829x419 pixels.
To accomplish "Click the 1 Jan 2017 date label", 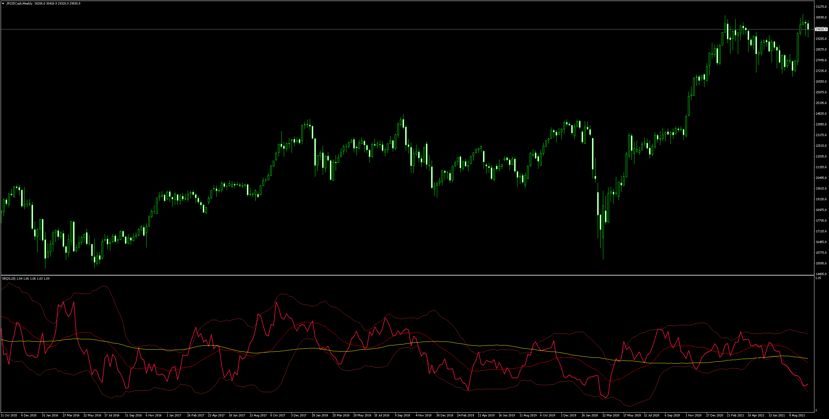I will (x=174, y=415).
